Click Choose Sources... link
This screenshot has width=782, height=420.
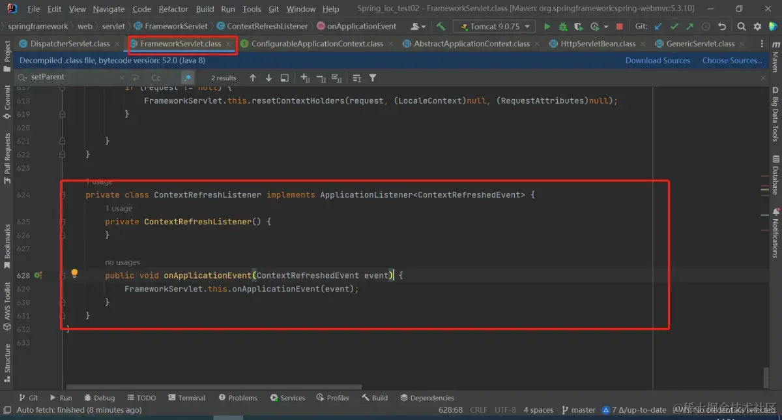pyautogui.click(x=732, y=61)
